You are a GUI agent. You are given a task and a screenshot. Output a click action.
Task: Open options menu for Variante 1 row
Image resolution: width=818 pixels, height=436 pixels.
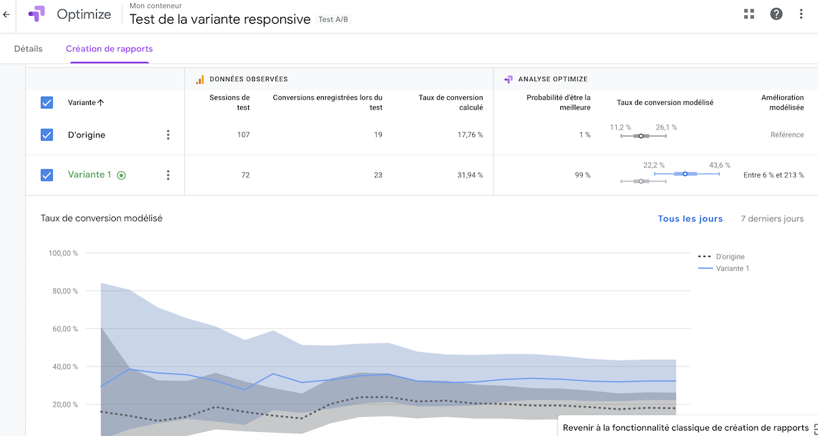click(168, 175)
